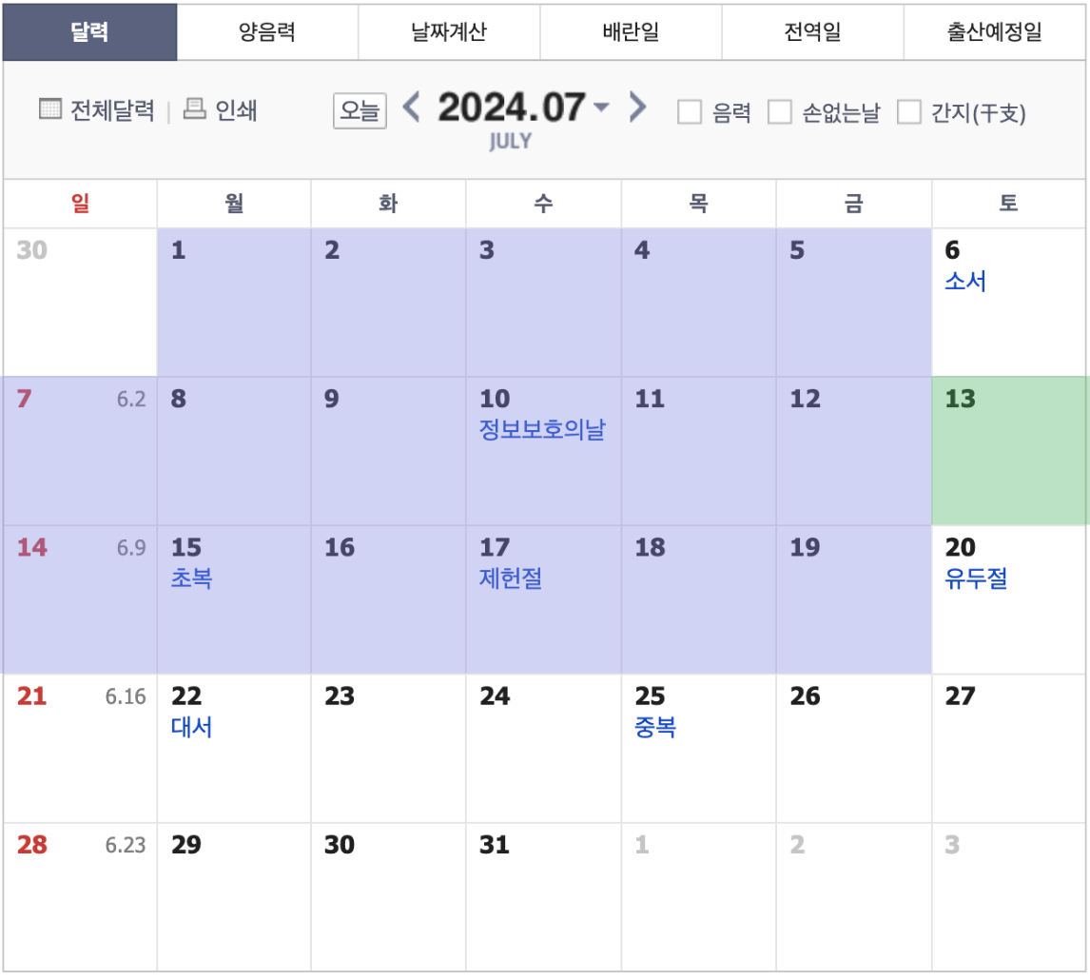Click the 인쇄 printer icon
This screenshot has width=1090, height=980.
195,110
